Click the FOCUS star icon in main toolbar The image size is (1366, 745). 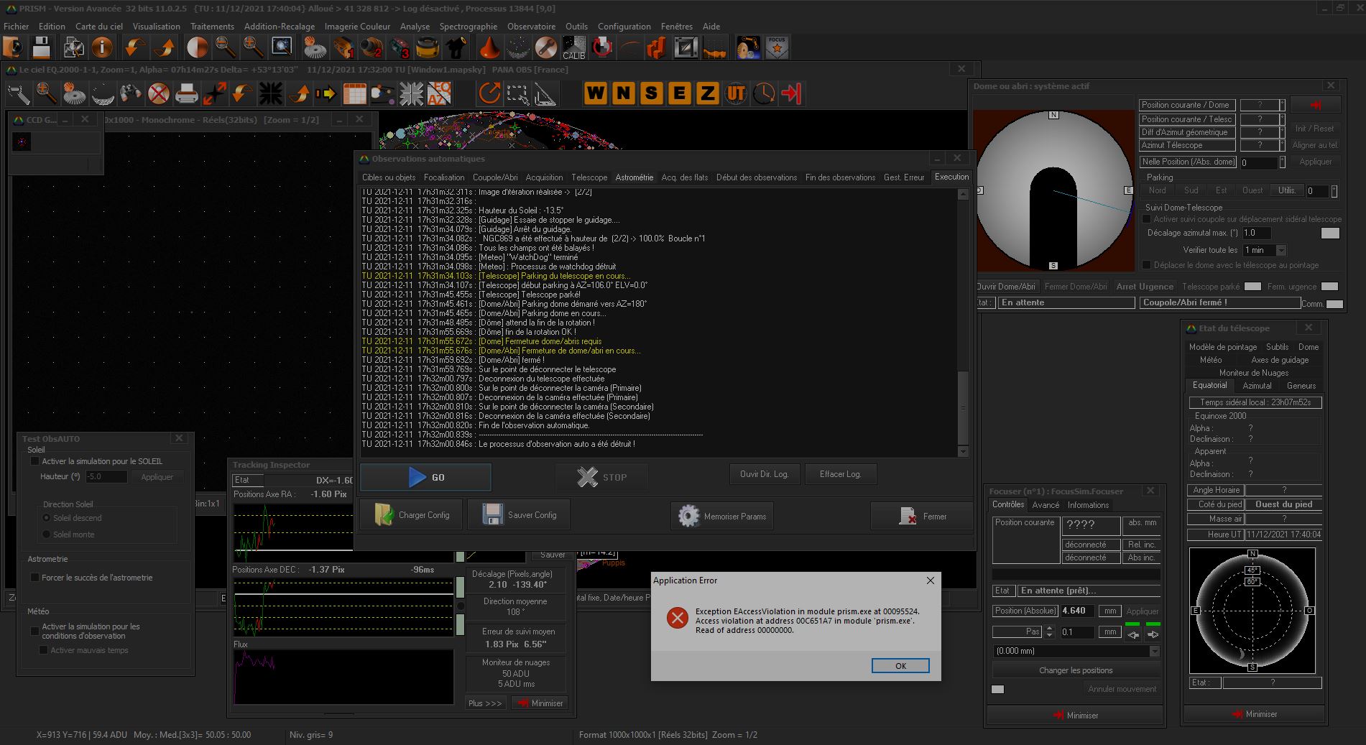[777, 48]
